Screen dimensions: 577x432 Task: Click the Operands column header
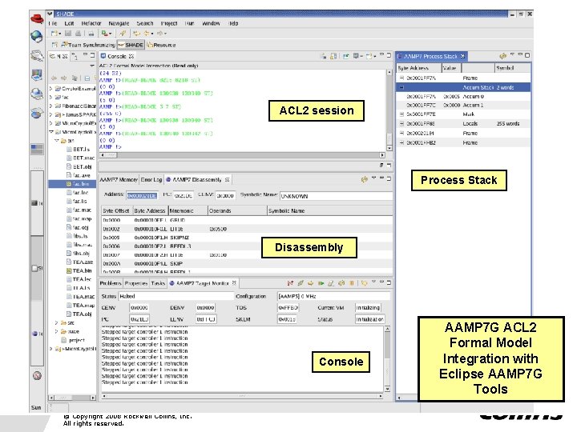[x=237, y=211]
